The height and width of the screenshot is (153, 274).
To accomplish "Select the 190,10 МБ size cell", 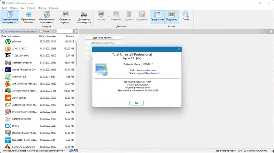I will (x=69, y=49).
